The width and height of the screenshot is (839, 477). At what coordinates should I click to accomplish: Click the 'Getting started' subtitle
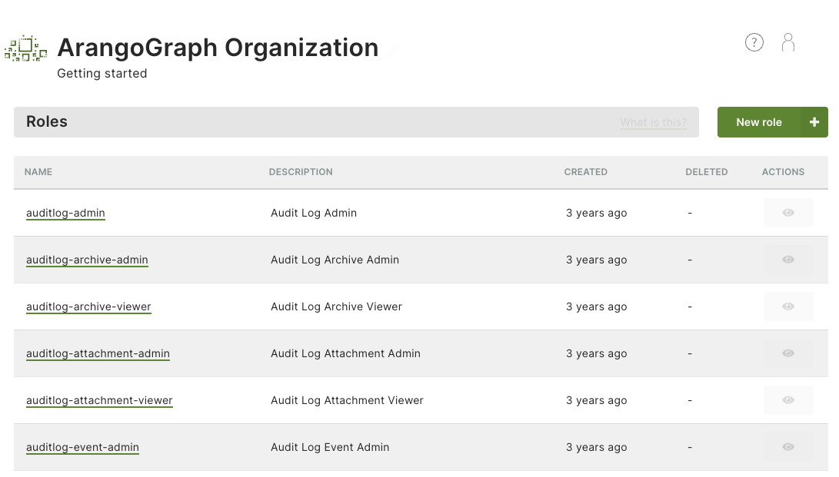point(102,73)
